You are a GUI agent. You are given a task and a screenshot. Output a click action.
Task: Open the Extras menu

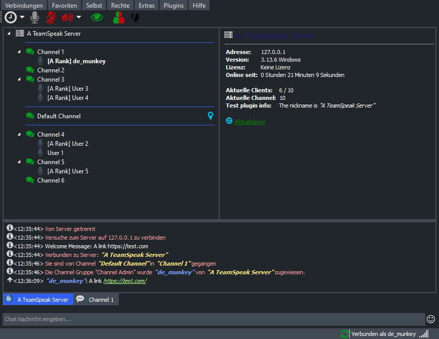point(146,5)
